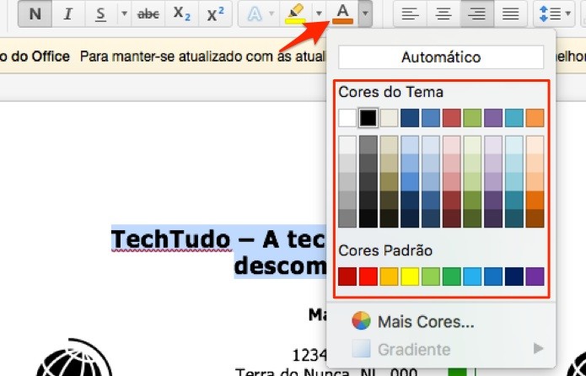586x376 pixels.
Task: Pick dark red standard color
Action: (347, 277)
